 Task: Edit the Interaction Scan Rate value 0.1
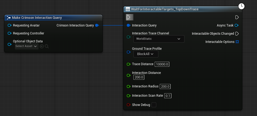coord(168,96)
